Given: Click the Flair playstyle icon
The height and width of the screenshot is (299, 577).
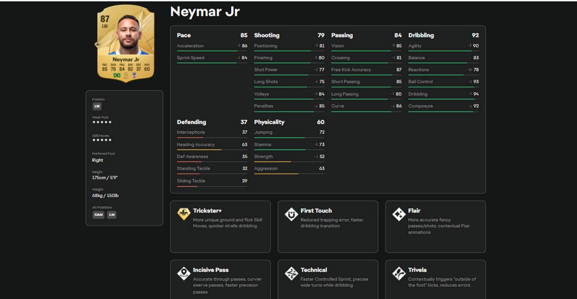Looking at the screenshot, I should 399,214.
